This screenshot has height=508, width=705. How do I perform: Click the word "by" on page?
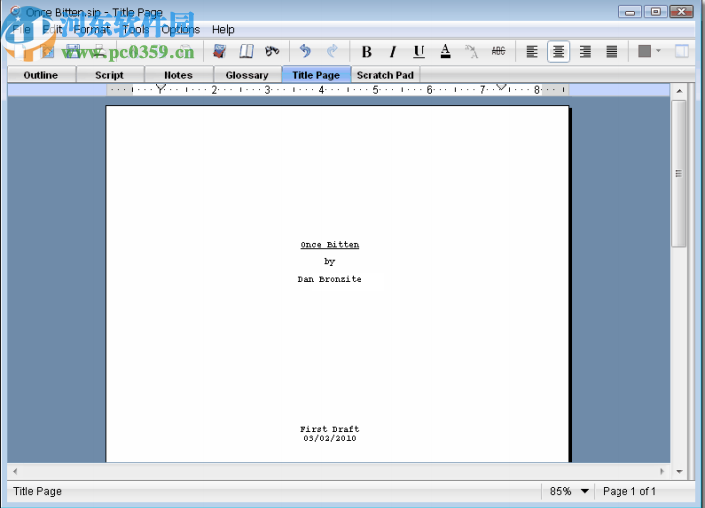click(x=330, y=261)
